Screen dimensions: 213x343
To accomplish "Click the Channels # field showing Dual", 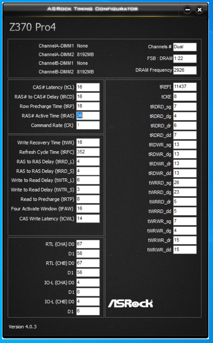I will point(185,47).
